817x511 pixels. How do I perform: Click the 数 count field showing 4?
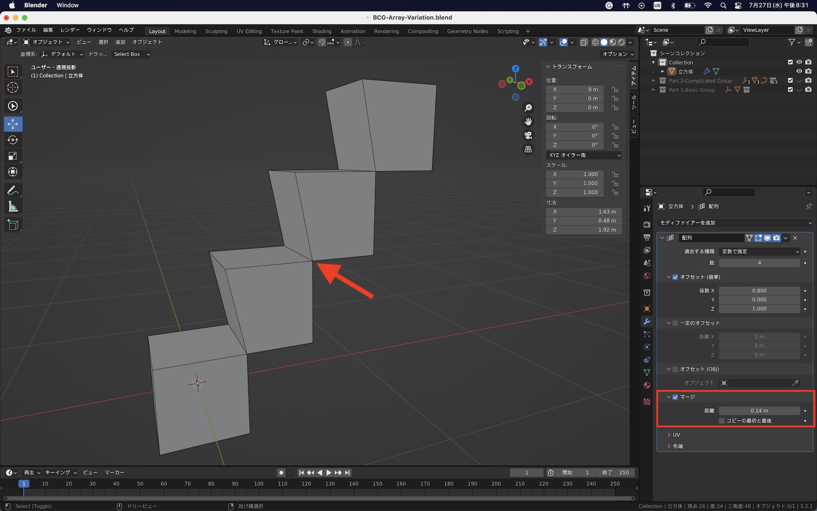click(759, 263)
